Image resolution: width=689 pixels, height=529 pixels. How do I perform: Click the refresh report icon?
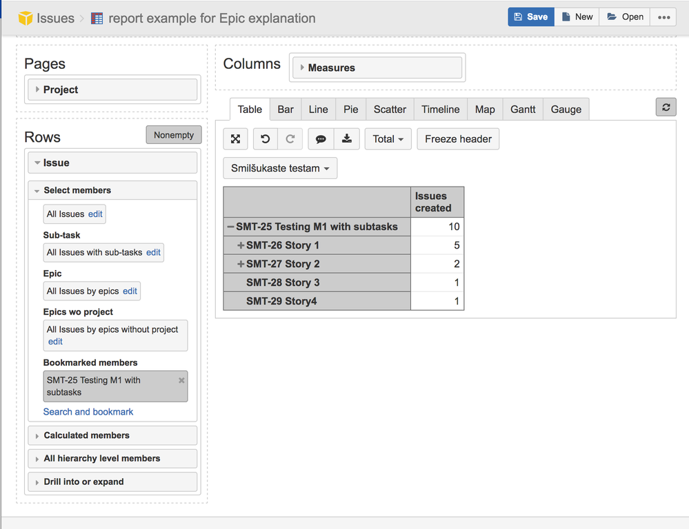(666, 107)
